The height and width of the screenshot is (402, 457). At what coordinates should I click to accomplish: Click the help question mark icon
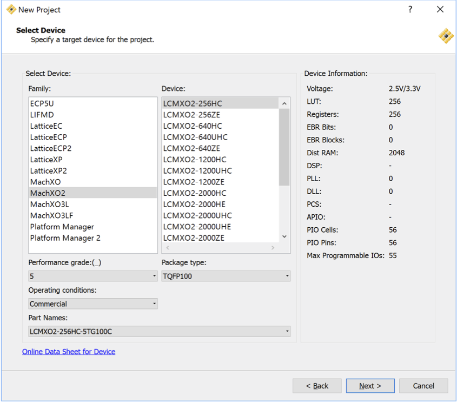point(410,9)
